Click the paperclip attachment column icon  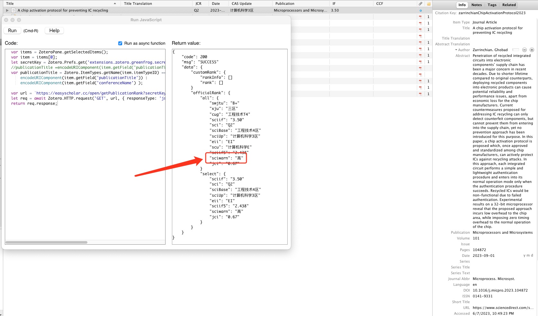[x=421, y=4]
